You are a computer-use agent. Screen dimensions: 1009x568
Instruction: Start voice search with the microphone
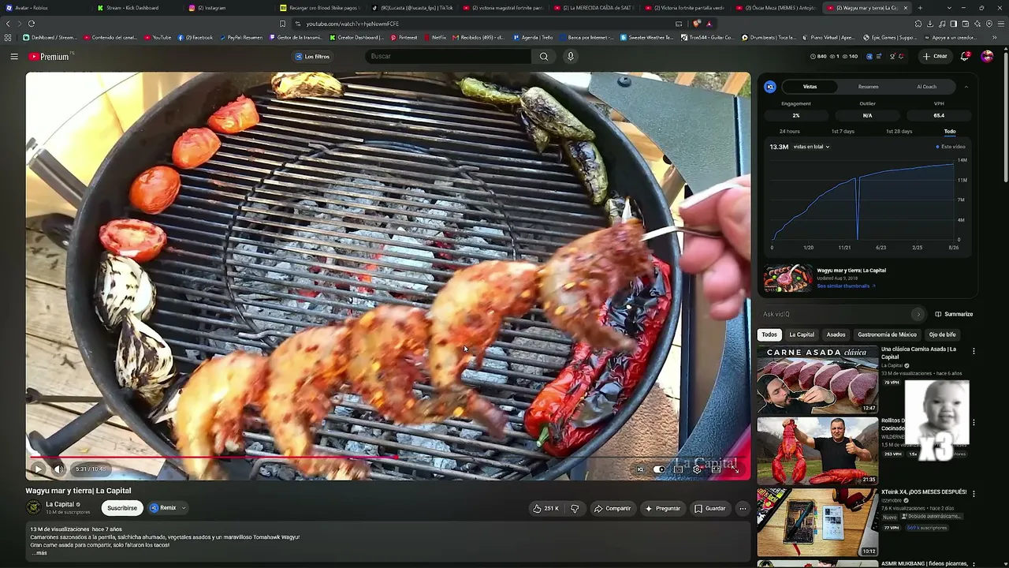point(571,57)
